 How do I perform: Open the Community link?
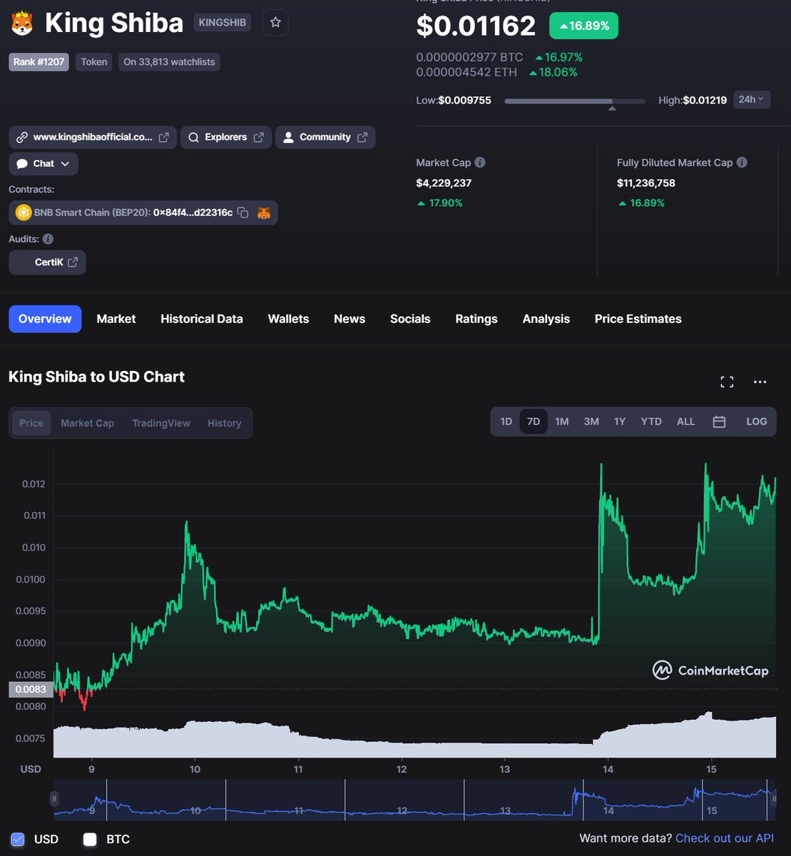coord(325,137)
